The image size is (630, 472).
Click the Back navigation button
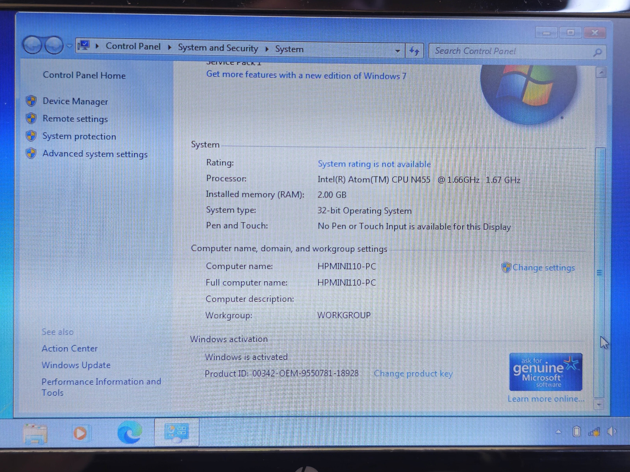pyautogui.click(x=32, y=45)
